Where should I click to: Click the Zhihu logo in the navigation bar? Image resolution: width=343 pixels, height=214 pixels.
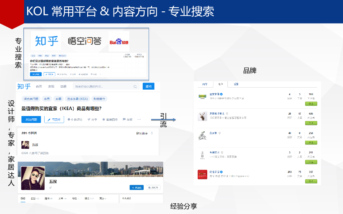(x=24, y=86)
